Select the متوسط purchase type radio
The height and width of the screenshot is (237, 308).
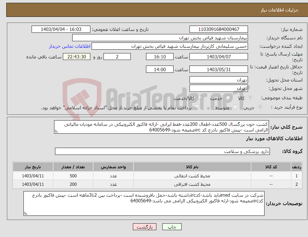click(235, 107)
